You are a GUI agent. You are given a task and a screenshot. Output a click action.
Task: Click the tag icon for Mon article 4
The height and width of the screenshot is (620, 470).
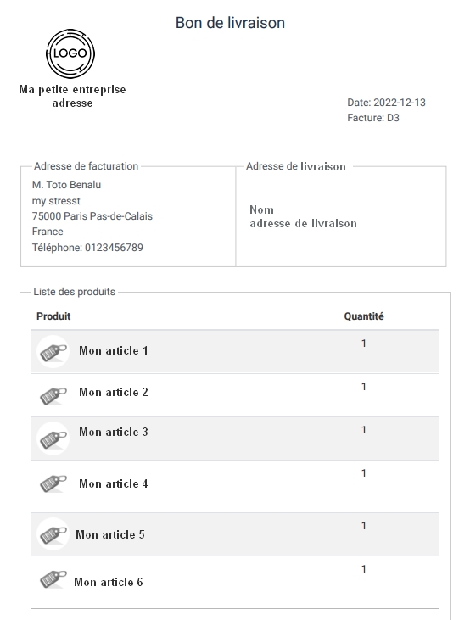click(53, 483)
